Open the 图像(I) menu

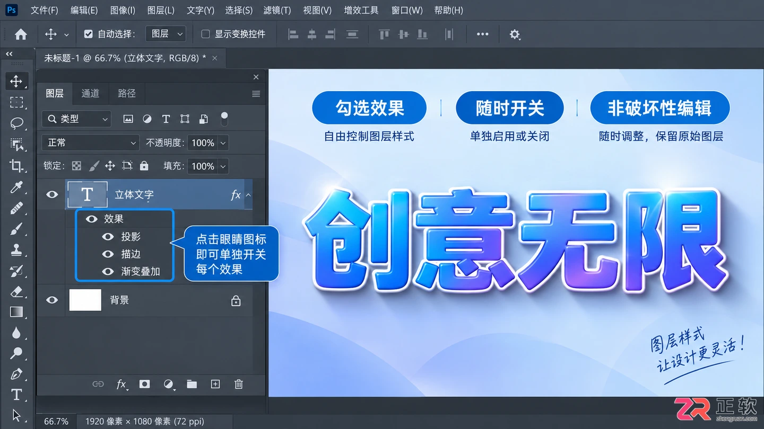click(x=123, y=10)
